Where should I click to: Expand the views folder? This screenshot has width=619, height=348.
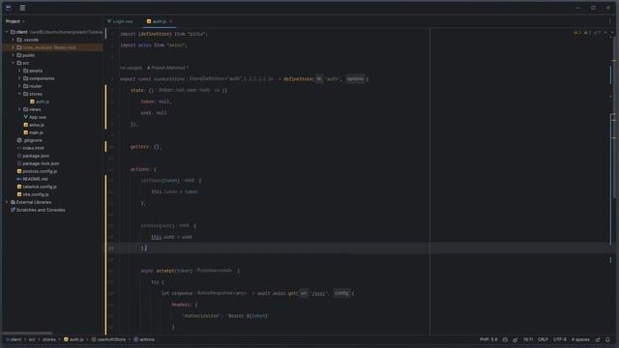[19, 109]
